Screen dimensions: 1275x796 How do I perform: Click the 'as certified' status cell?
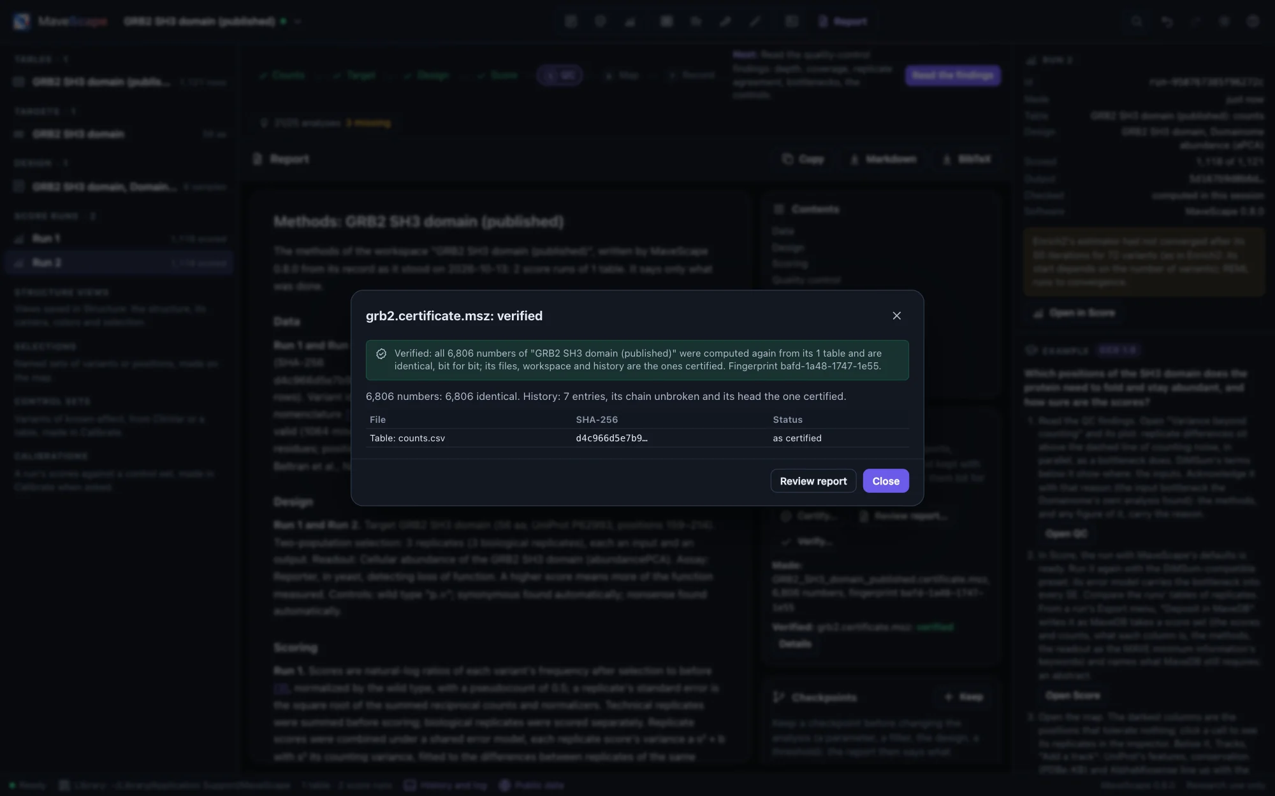pos(797,438)
